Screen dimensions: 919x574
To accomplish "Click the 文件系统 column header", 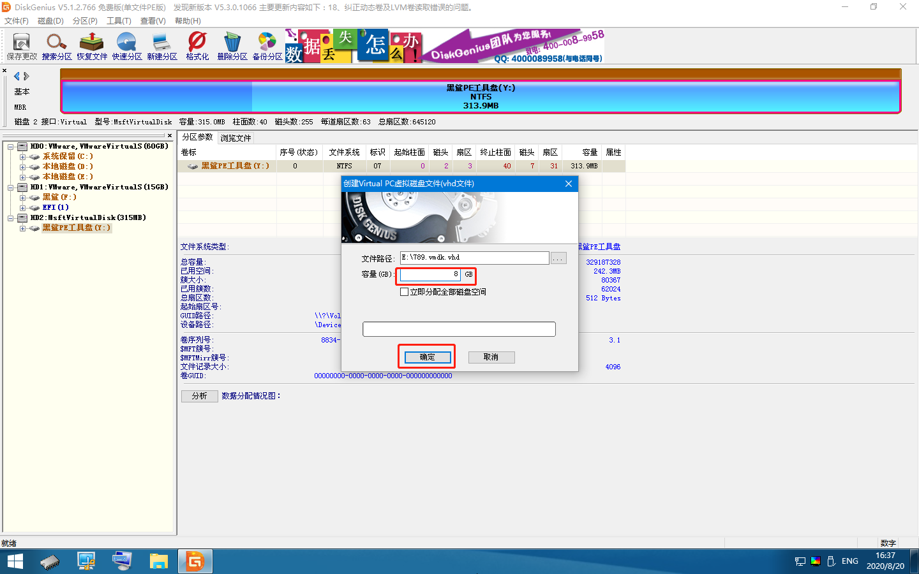I will [345, 152].
